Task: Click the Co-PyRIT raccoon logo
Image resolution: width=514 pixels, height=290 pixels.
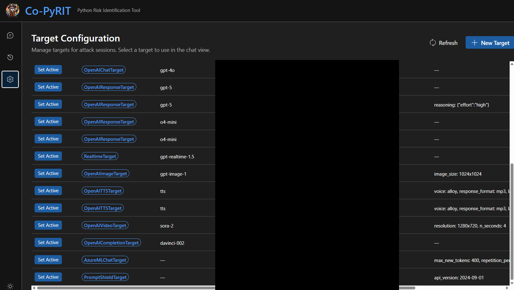Action: (x=13, y=10)
